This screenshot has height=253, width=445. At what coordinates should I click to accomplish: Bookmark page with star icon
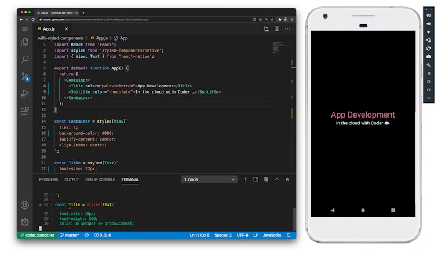coord(272,20)
